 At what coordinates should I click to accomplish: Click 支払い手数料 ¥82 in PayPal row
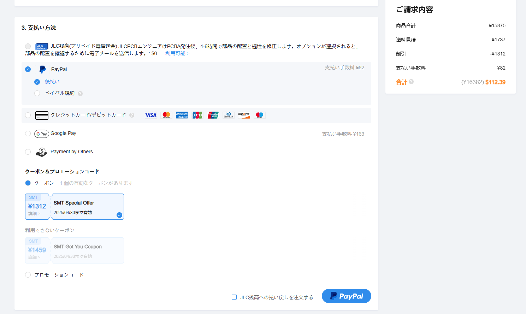point(344,67)
